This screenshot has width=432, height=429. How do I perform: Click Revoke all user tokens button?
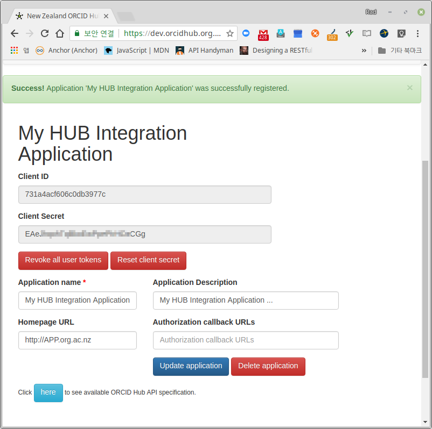point(63,260)
